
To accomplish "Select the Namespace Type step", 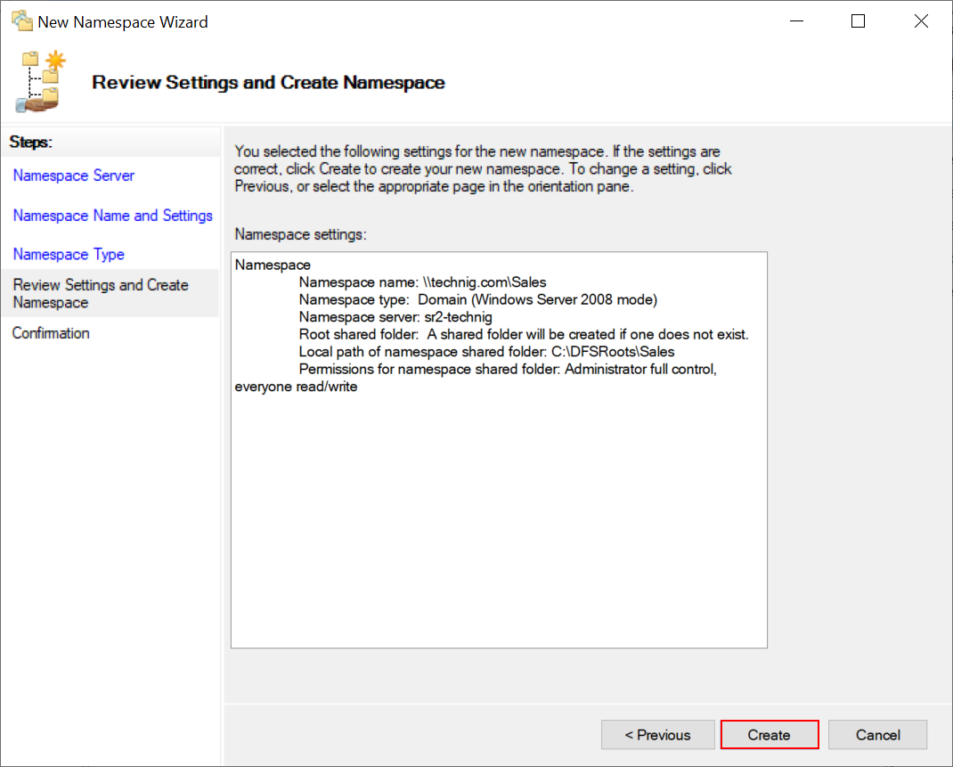I will point(68,254).
